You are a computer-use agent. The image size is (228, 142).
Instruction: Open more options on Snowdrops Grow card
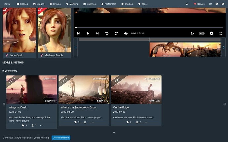point(93,122)
